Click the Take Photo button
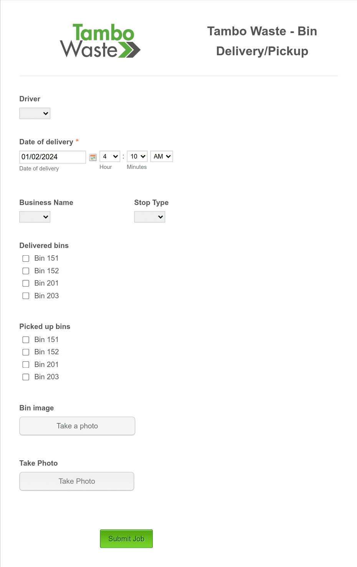Image resolution: width=357 pixels, height=567 pixels. coord(76,481)
